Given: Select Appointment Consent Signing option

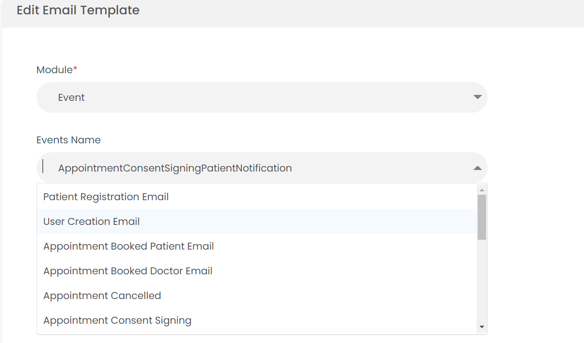Looking at the screenshot, I should [x=117, y=320].
